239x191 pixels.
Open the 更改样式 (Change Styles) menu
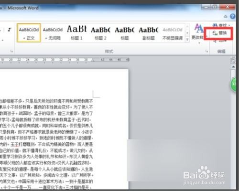click(x=198, y=34)
